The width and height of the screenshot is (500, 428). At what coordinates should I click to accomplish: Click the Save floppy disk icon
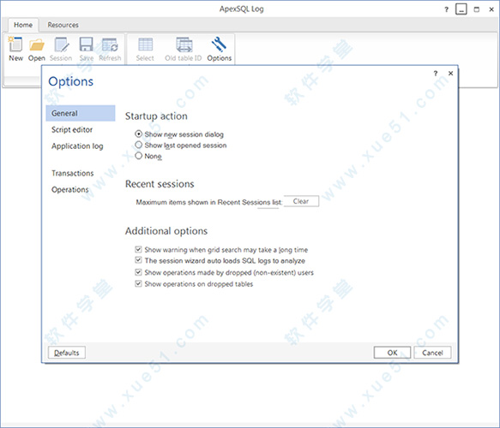click(86, 45)
